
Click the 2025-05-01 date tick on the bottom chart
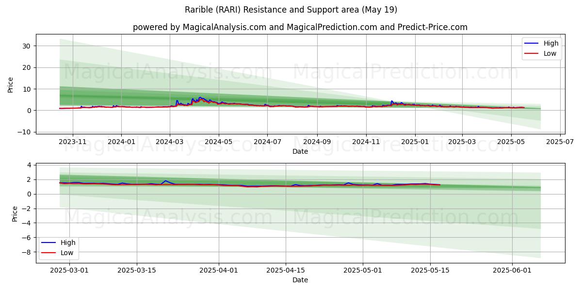click(363, 271)
